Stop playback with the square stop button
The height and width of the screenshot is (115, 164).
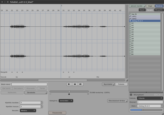click(x=75, y=84)
